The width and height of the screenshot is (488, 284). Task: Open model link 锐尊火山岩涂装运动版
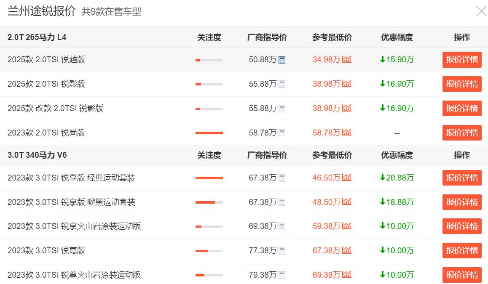pos(74,275)
